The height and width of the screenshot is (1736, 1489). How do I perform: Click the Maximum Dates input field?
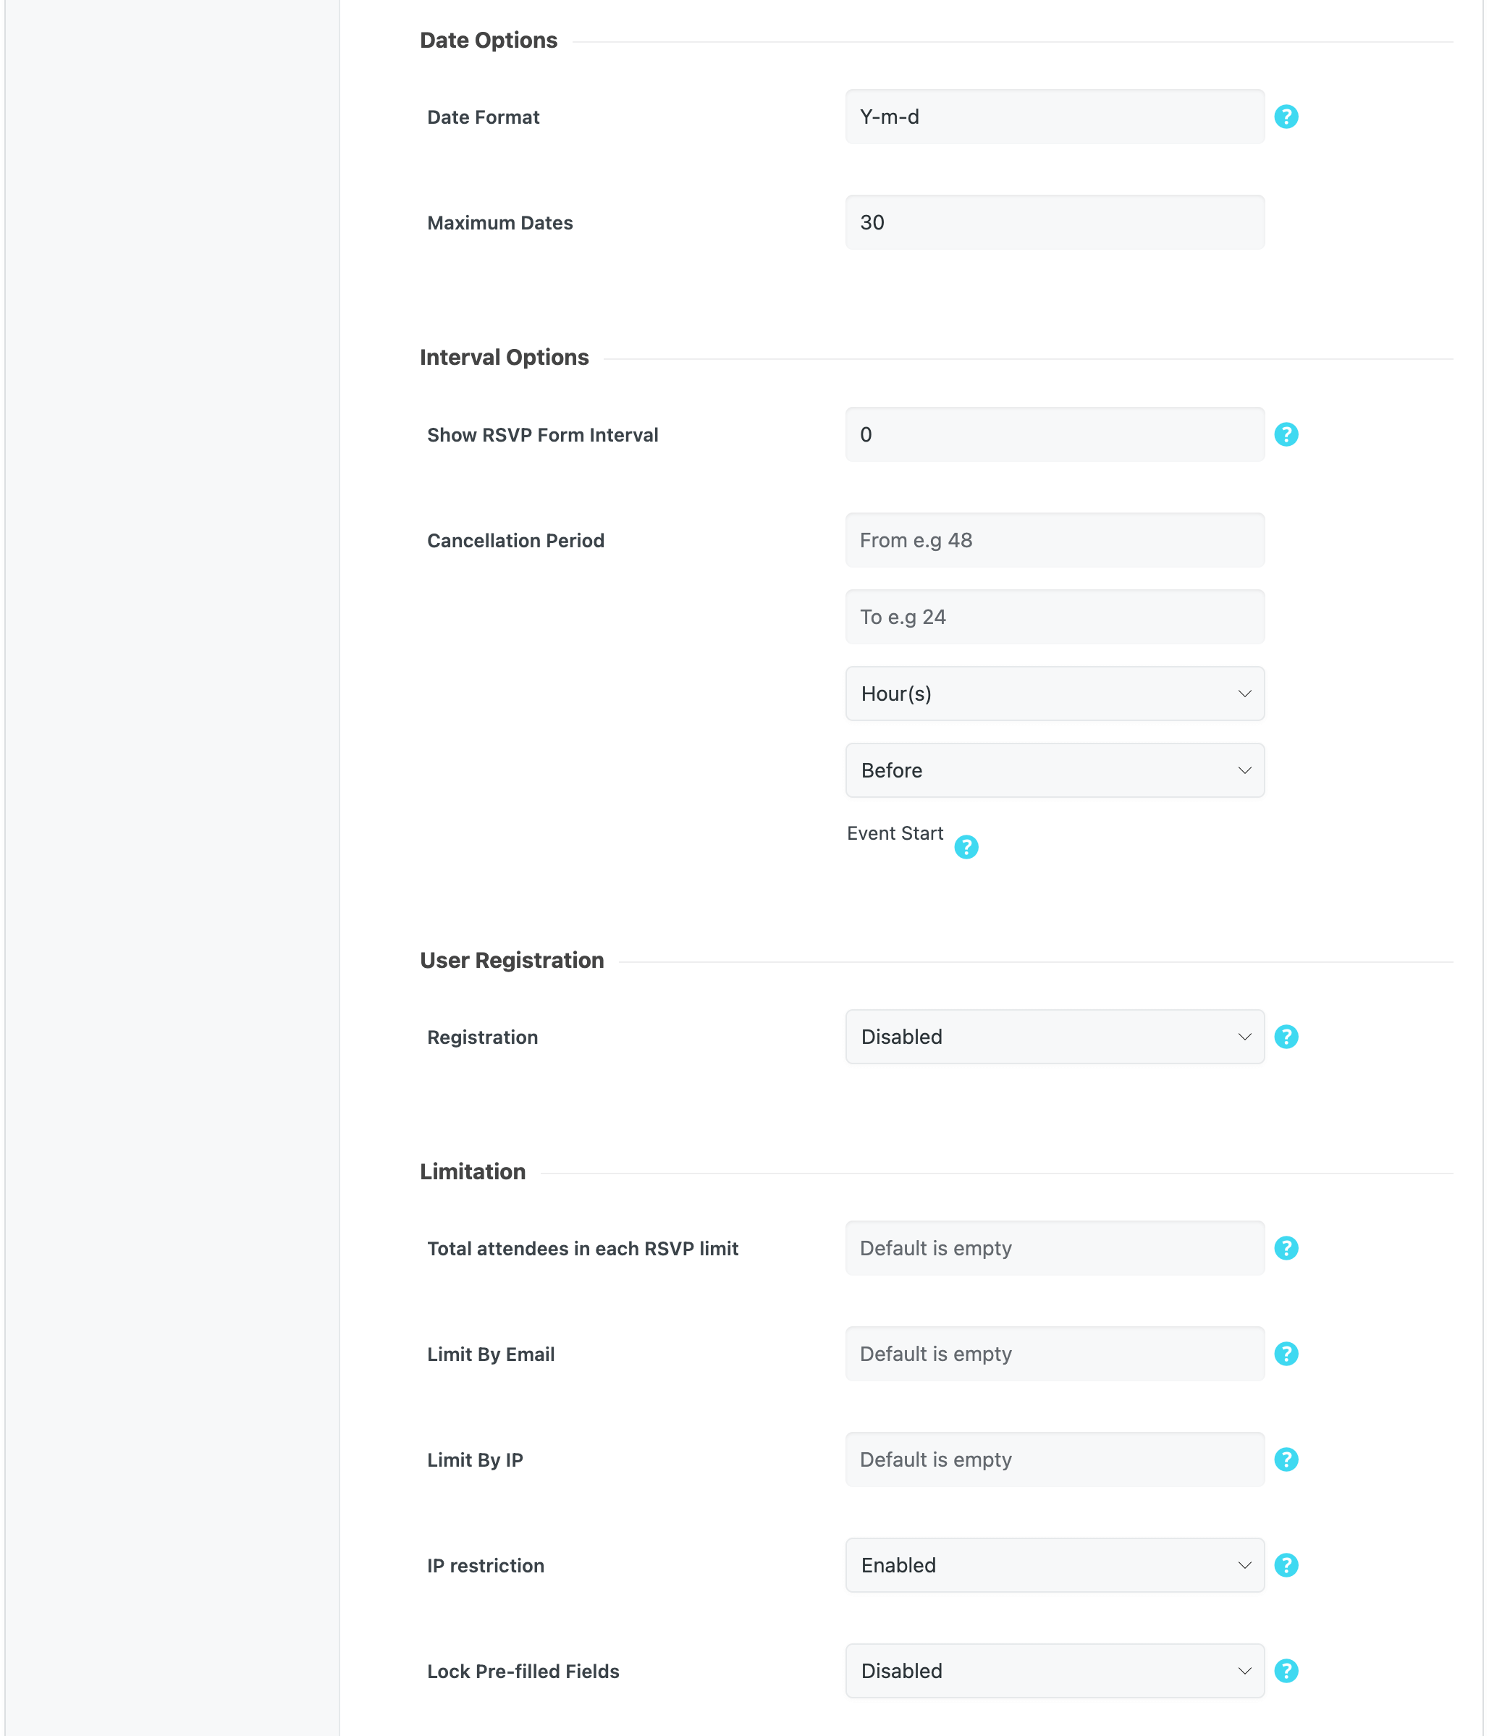[1054, 222]
